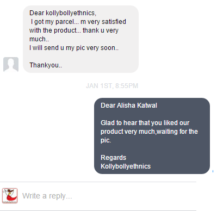Click the Kollybollyethnics red logo beside reply box
The image size is (217, 211).
coord(10,196)
